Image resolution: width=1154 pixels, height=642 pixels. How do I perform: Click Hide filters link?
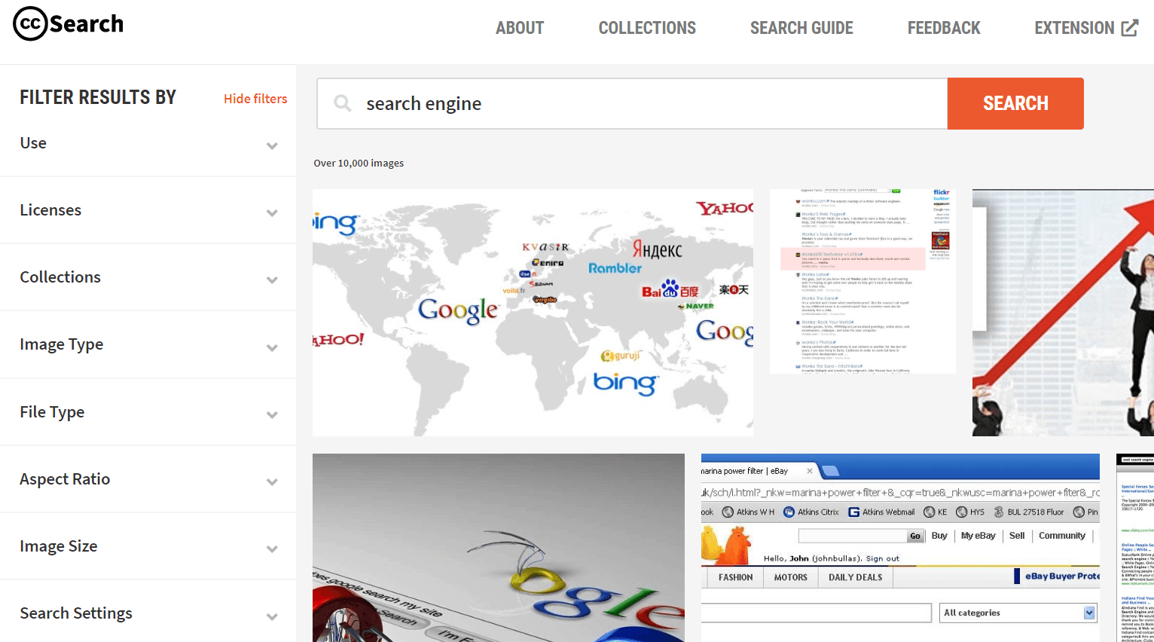coord(255,99)
